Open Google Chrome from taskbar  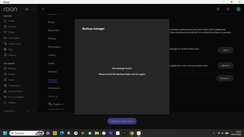pyautogui.click(x=132, y=133)
